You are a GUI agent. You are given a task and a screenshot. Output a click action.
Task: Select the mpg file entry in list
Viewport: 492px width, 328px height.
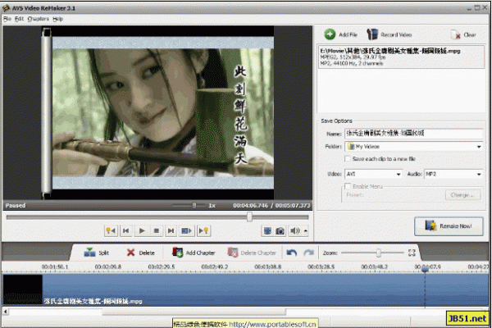pyautogui.click(x=401, y=57)
